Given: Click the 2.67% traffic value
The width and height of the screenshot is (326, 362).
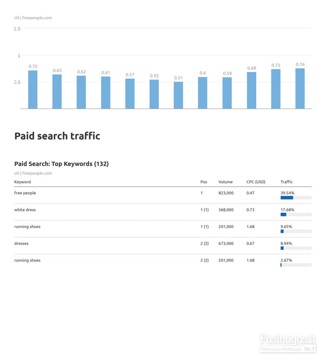Looking at the screenshot, I should coord(286,260).
